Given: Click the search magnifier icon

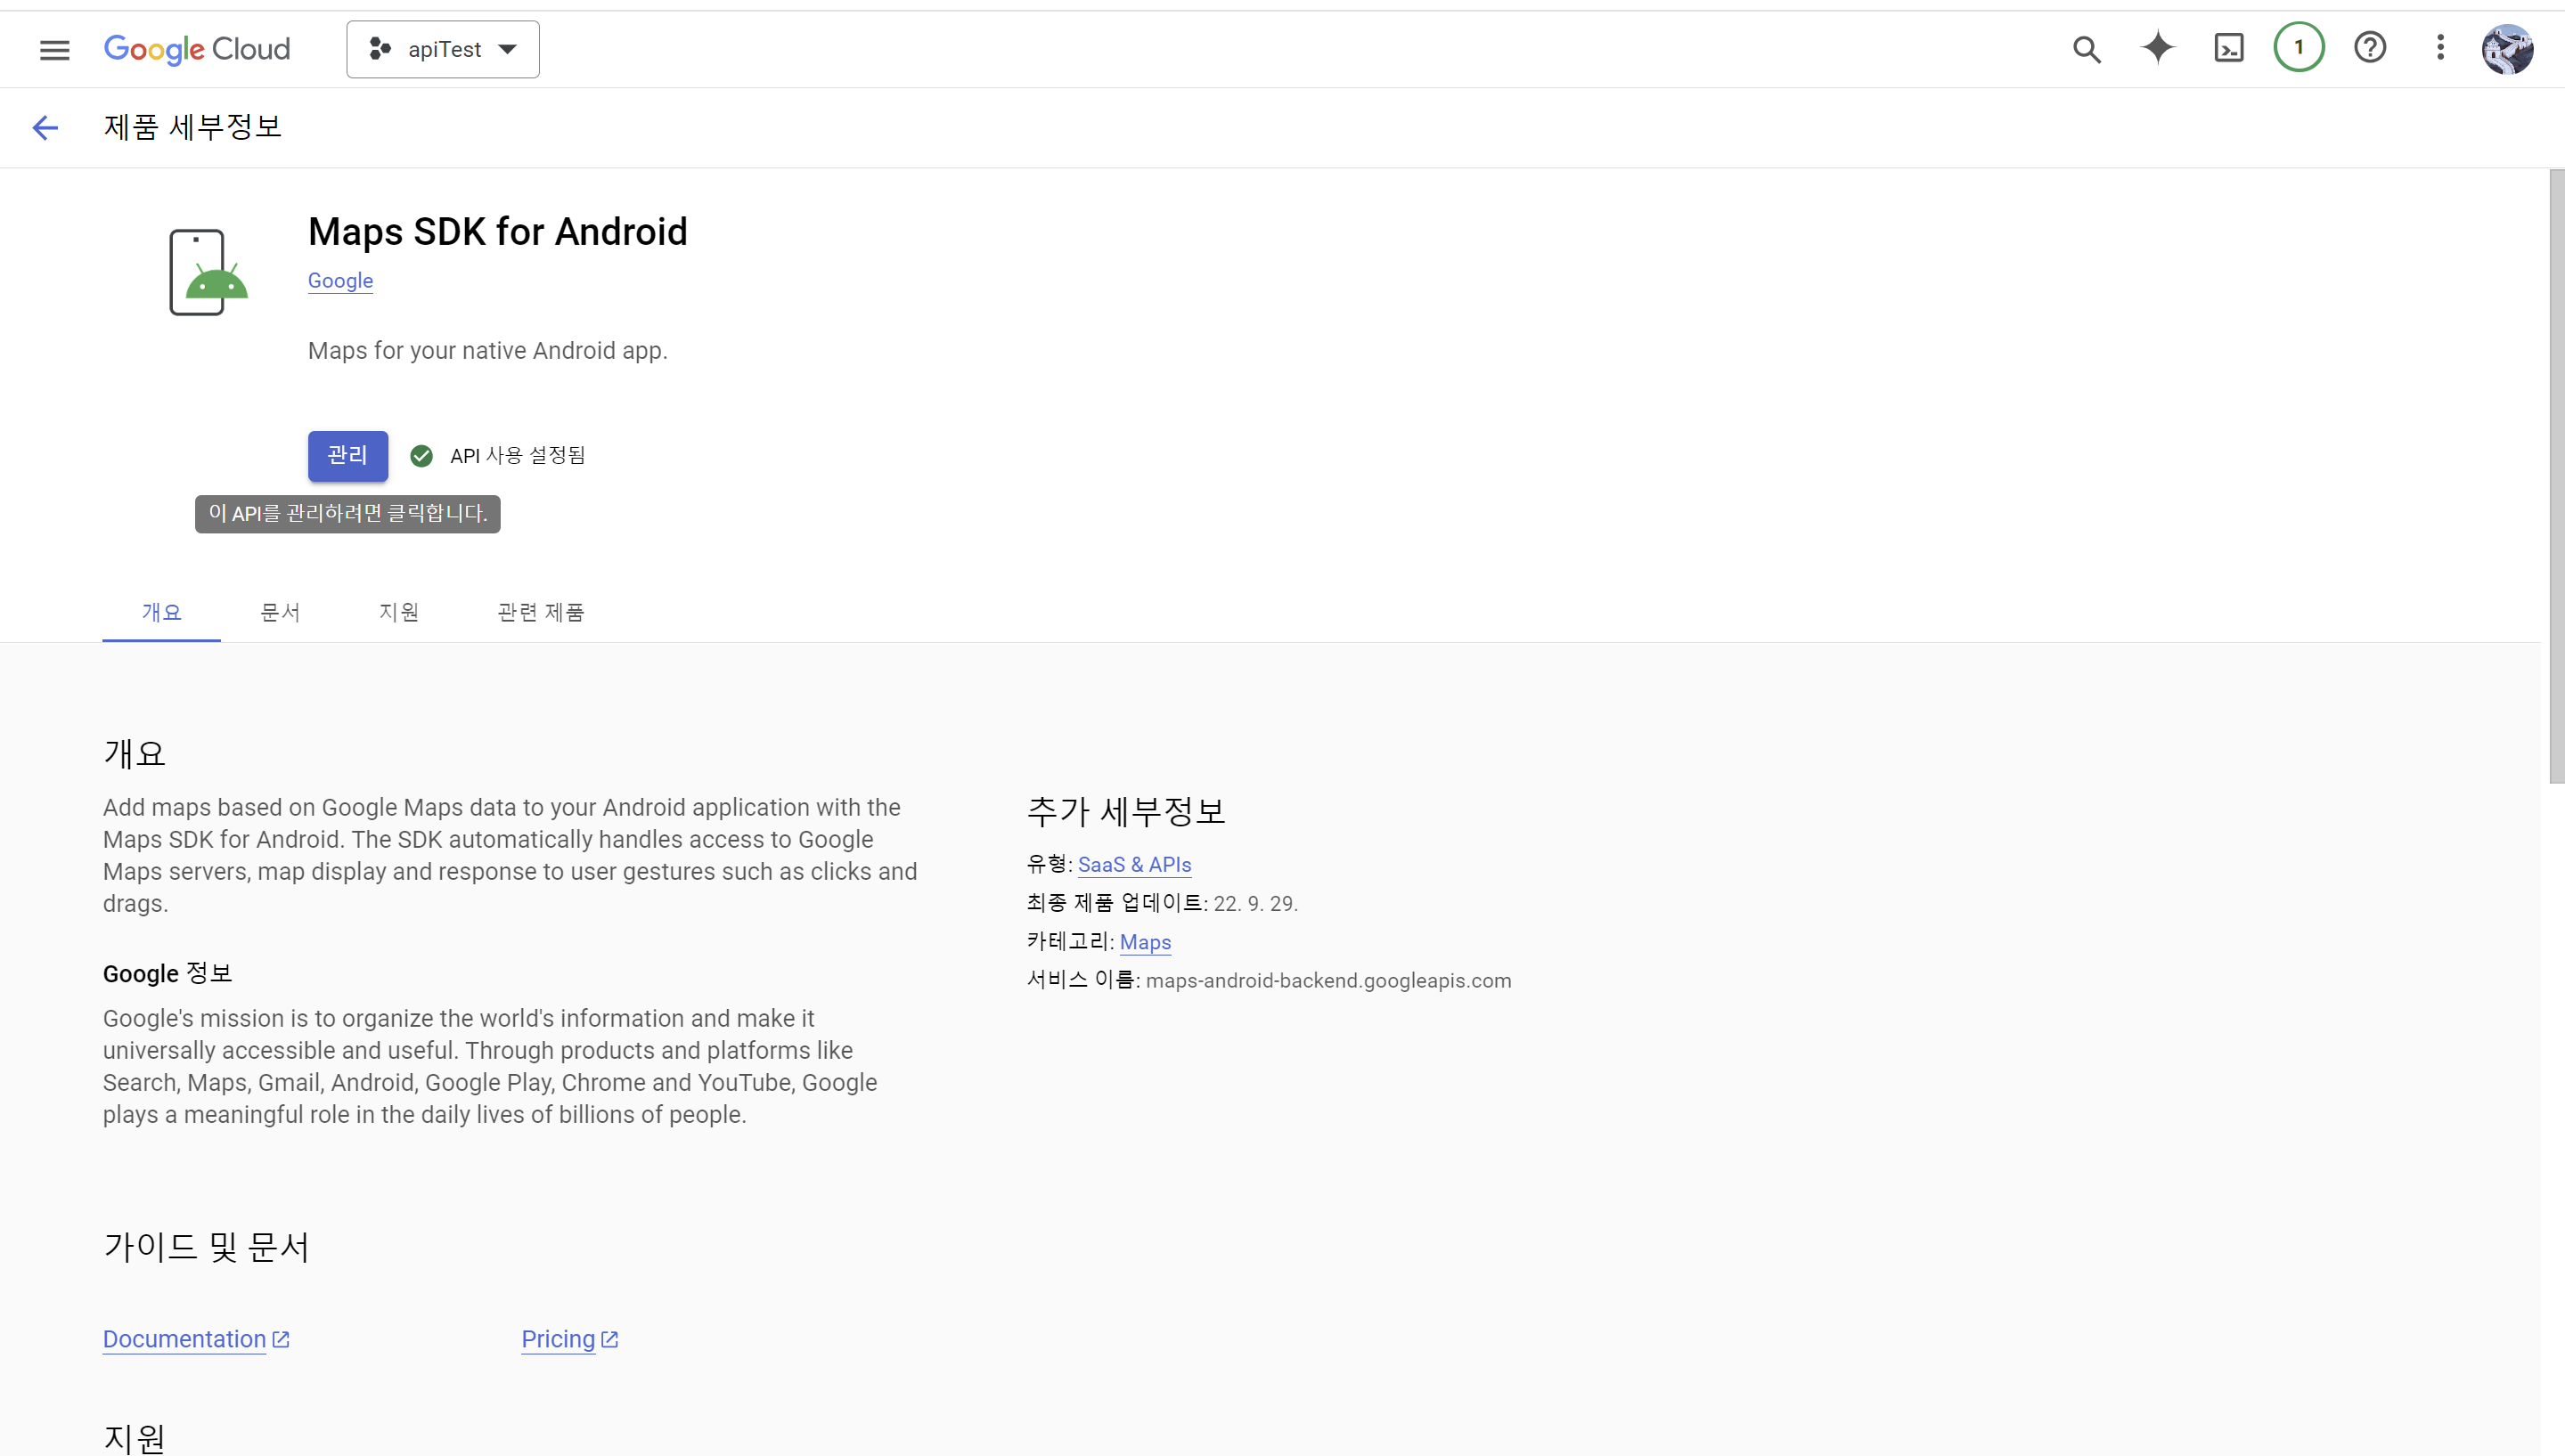Looking at the screenshot, I should pos(2086,49).
